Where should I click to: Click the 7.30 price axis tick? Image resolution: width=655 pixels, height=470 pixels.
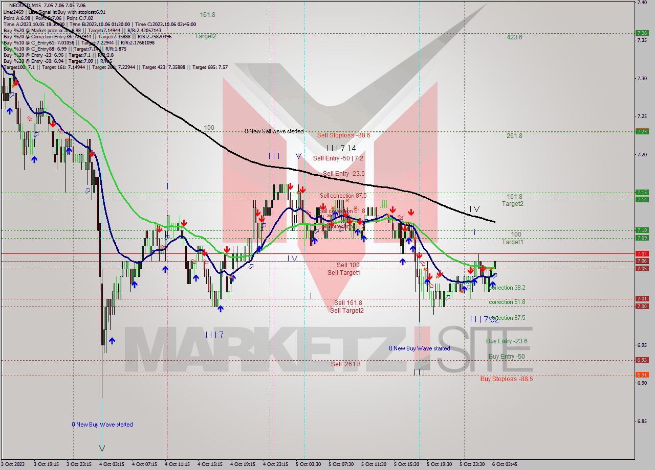642,78
